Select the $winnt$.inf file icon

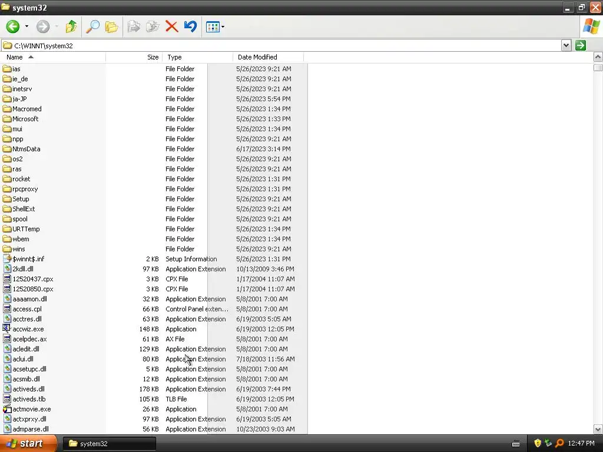(7, 259)
